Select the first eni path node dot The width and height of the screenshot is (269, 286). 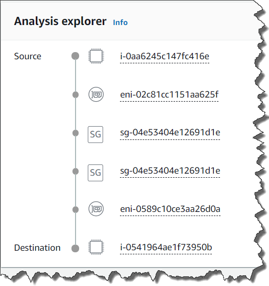point(76,94)
